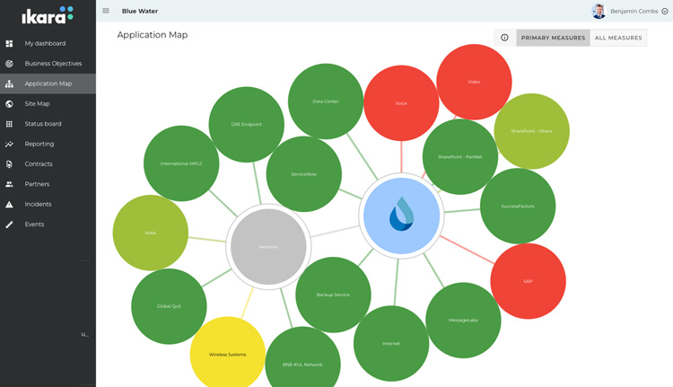Click the Business Objectives target icon
Viewport: 673px width, 387px height.
point(9,64)
